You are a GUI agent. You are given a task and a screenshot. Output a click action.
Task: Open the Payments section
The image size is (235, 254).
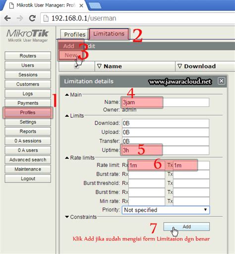click(x=28, y=103)
